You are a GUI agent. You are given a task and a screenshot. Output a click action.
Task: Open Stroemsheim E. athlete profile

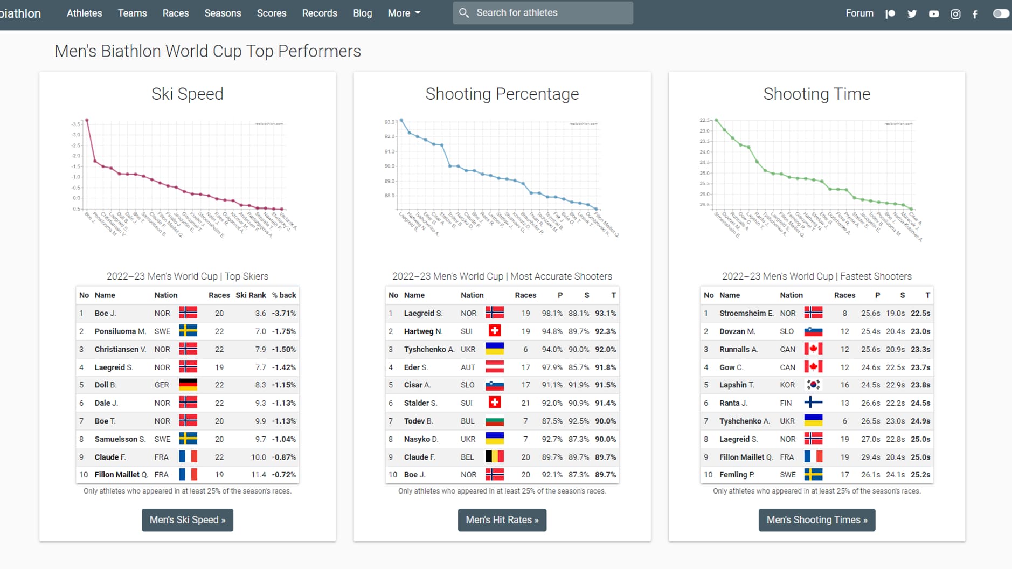[746, 313]
